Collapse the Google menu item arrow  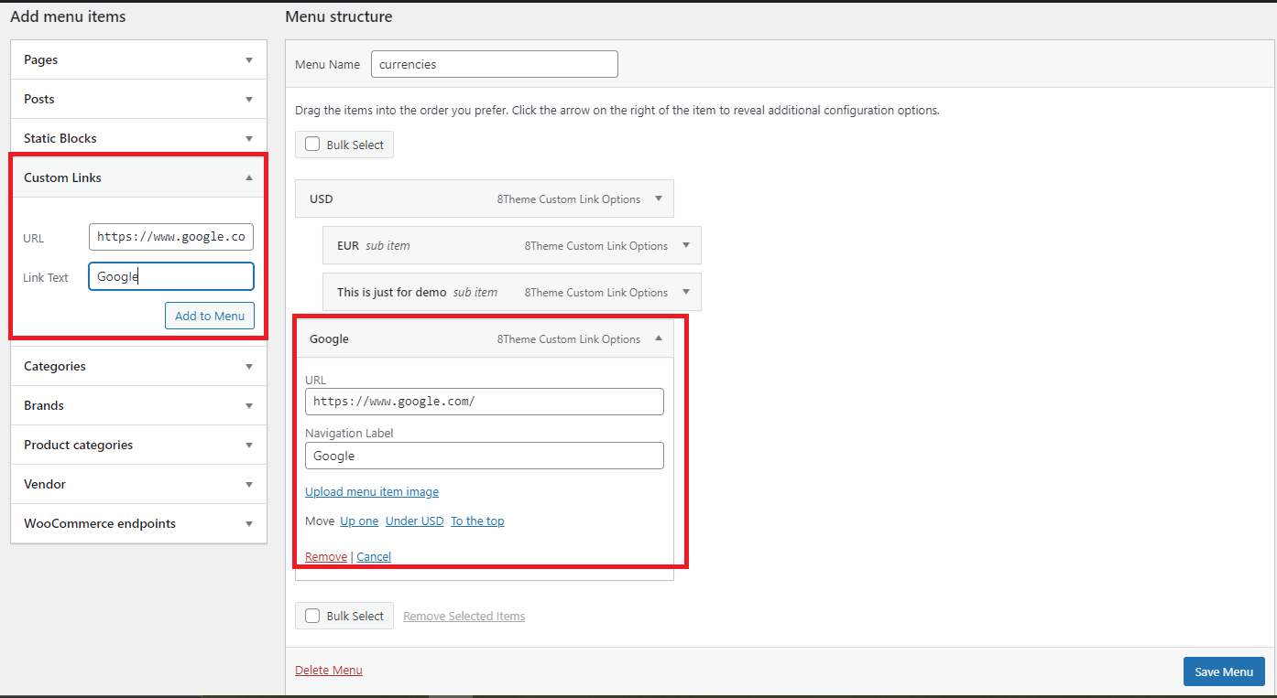pos(659,338)
